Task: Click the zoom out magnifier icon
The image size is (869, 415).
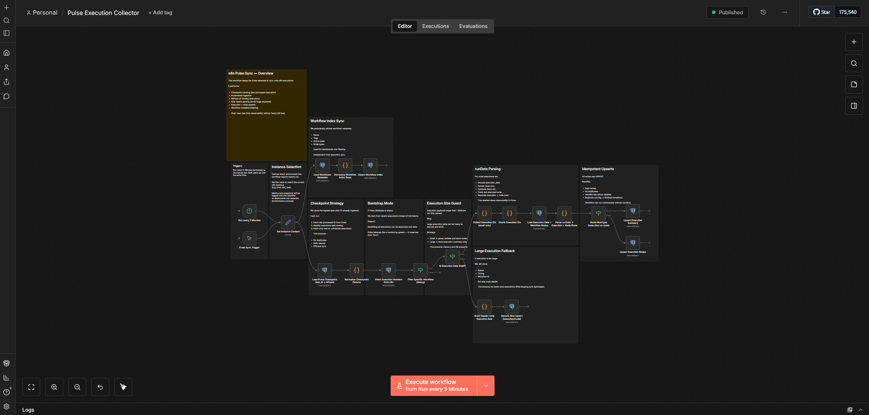Action: click(77, 387)
